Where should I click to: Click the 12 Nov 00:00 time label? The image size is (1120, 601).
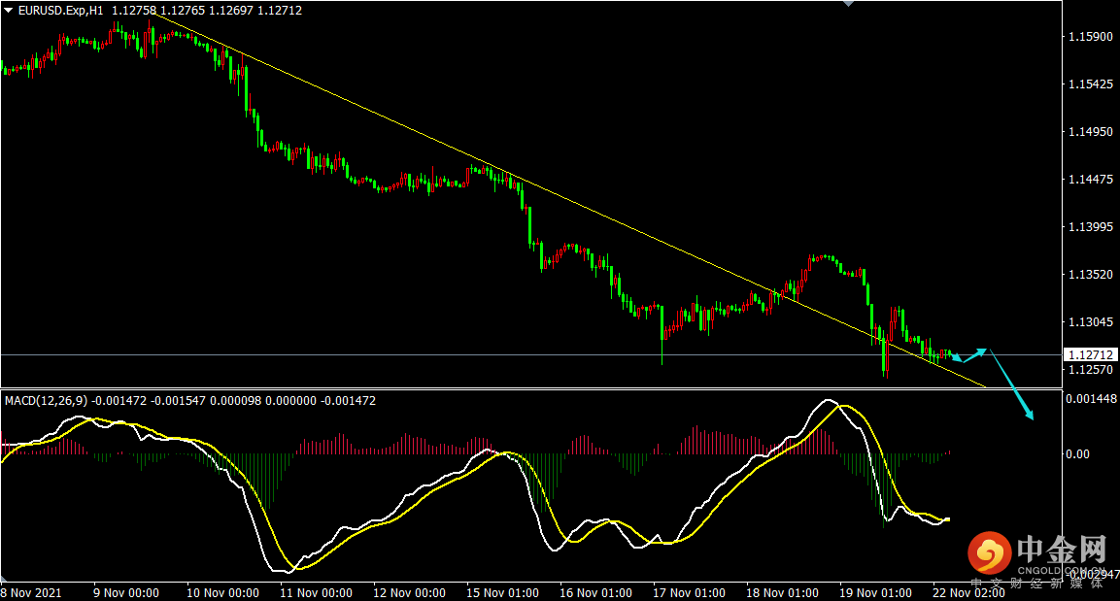pyautogui.click(x=409, y=593)
